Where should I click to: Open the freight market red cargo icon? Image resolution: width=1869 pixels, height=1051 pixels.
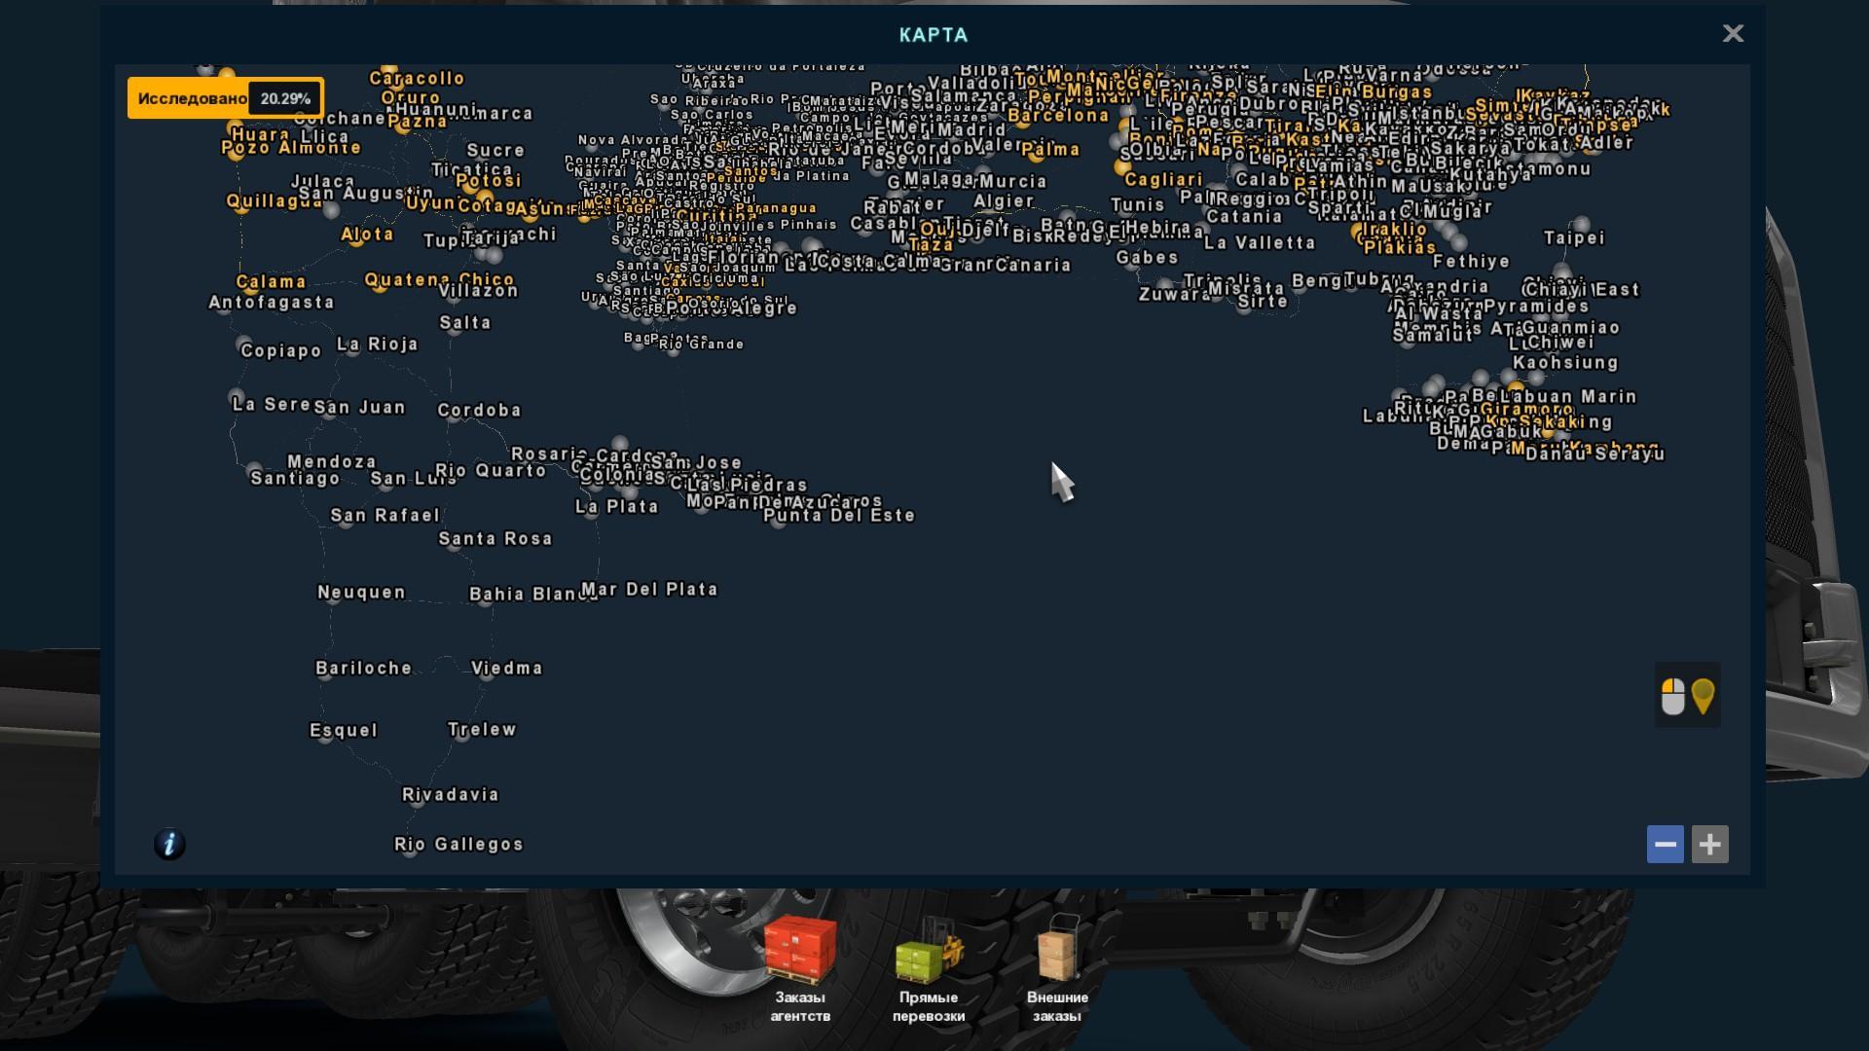tap(799, 949)
